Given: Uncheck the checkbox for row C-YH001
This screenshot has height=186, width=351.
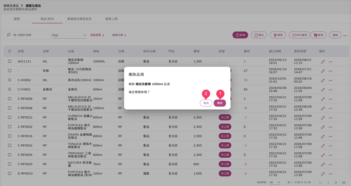Looking at the screenshot, I should pos(10,89).
